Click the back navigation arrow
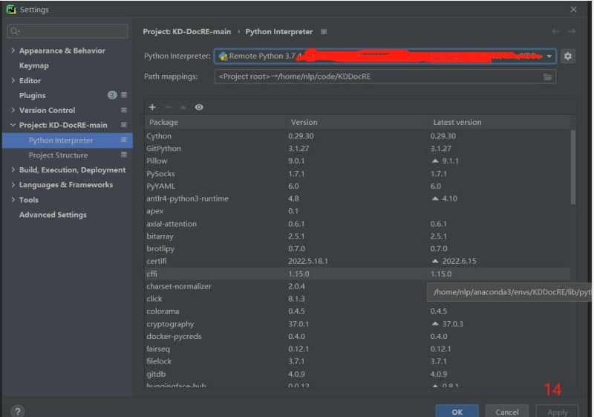 pos(555,31)
